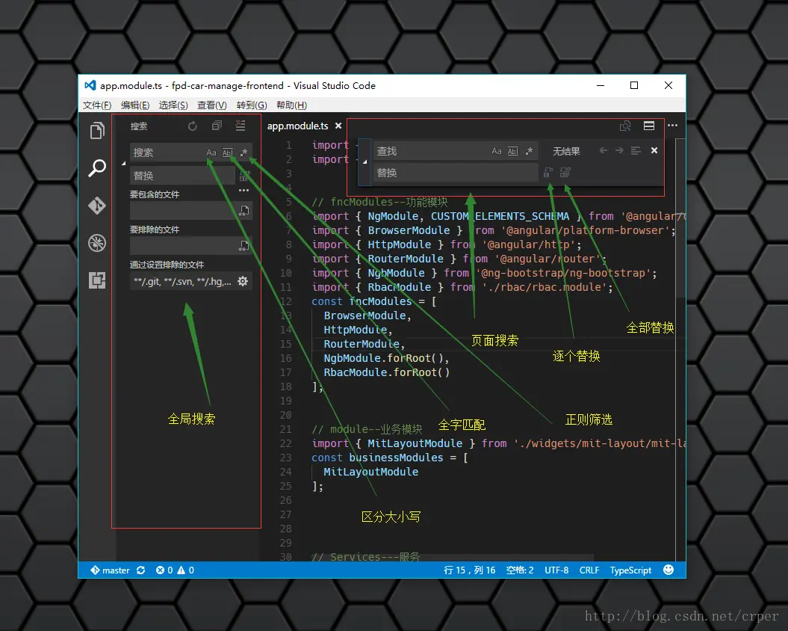Click line 15 RouterModule text
Image resolution: width=788 pixels, height=631 pixels.
click(362, 344)
